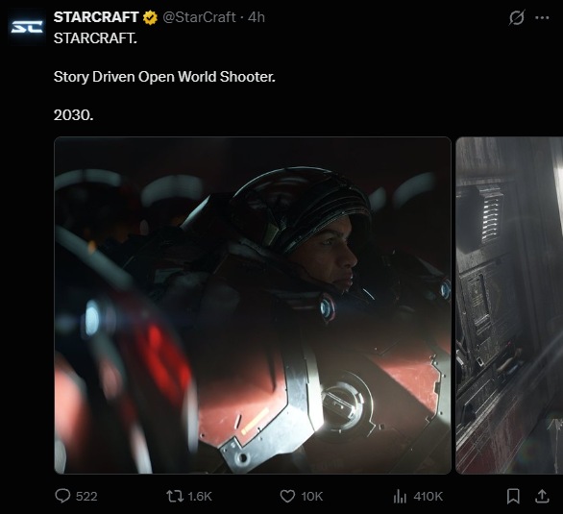This screenshot has height=514, width=563.
Task: Open the StarCraft profile avatar
Action: pos(27,27)
